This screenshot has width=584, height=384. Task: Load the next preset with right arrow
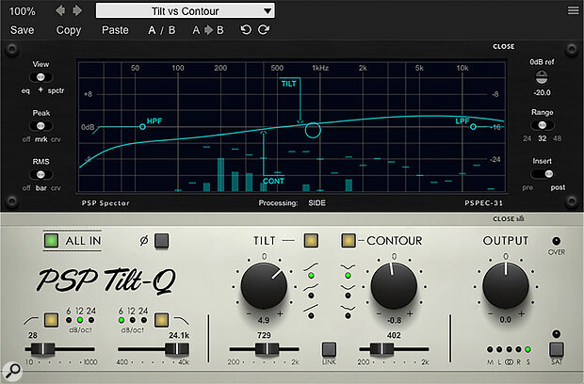pyautogui.click(x=77, y=10)
